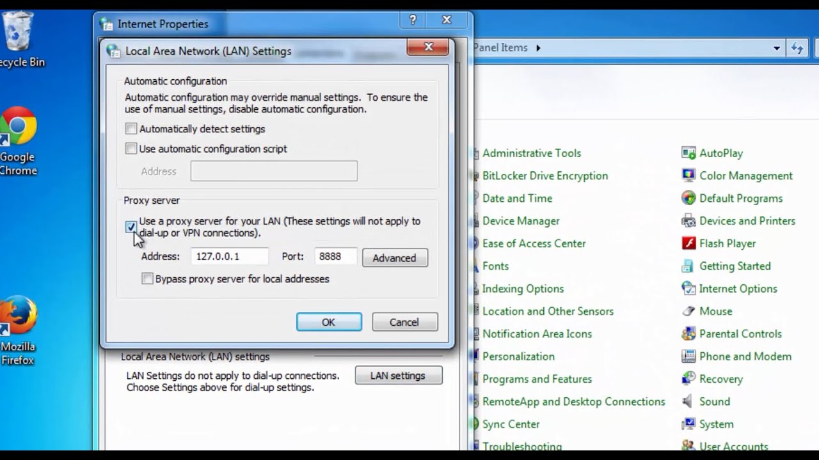Click the proxy Address field with 127.0.0.1
This screenshot has height=460, width=819.
coord(229,256)
